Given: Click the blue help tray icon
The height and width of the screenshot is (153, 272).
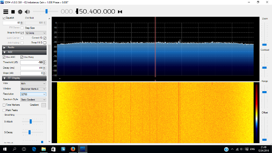Looking at the screenshot, I should click(x=226, y=149).
